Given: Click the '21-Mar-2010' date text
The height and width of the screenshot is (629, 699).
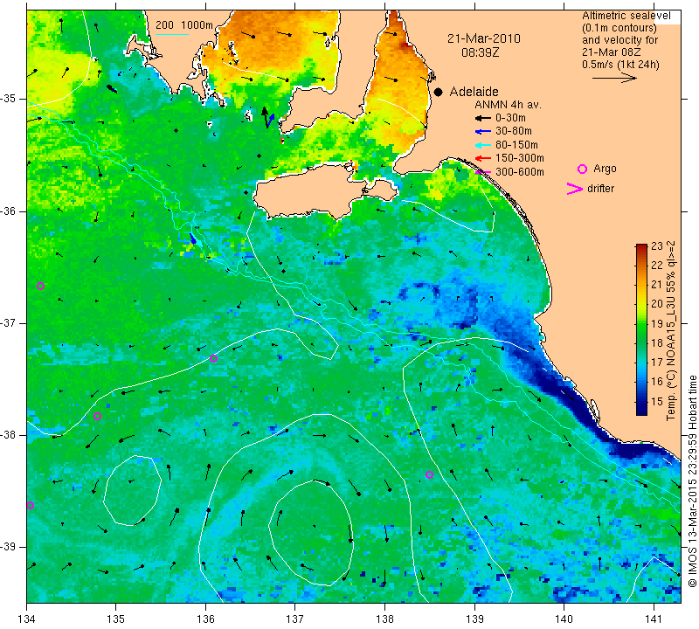Looking at the screenshot, I should click(x=484, y=38).
